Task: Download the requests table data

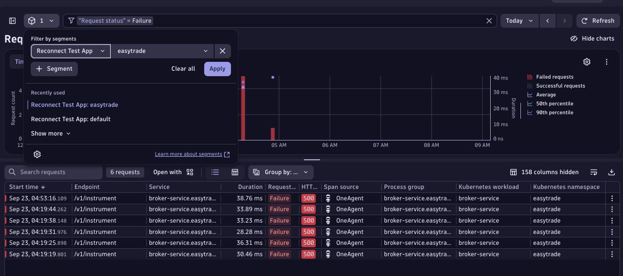Action: click(x=612, y=172)
